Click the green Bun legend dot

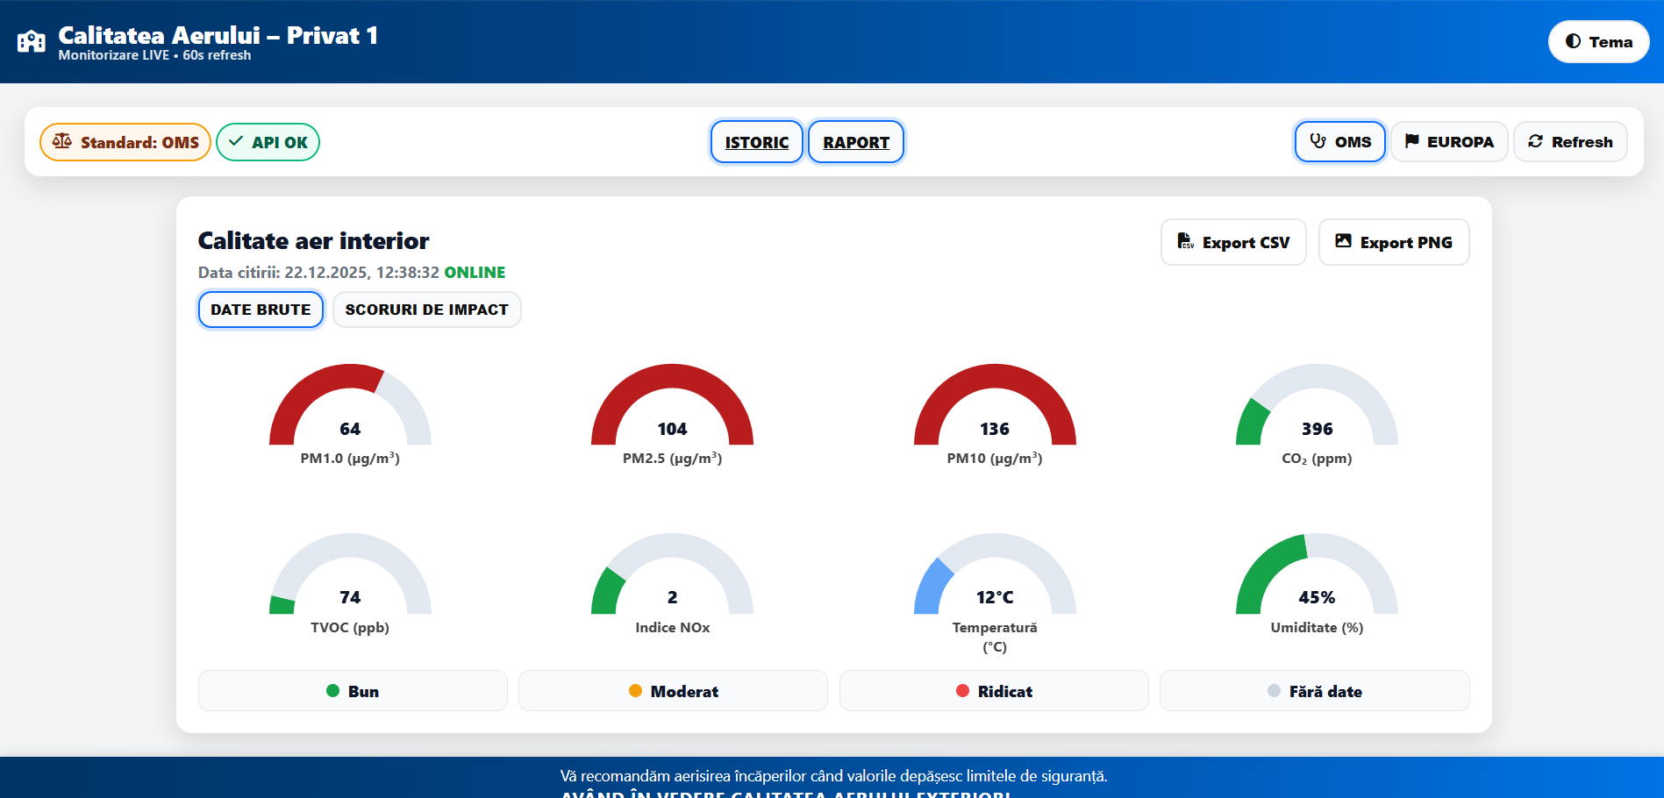pyautogui.click(x=332, y=691)
